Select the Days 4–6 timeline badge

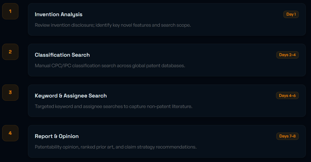[287, 96]
